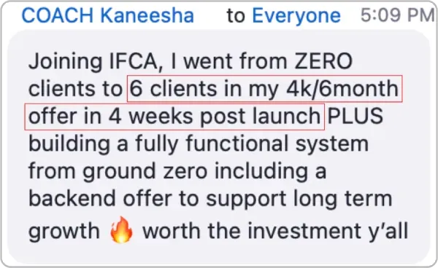Click the word PLUS after the highlight
The image size is (438, 268).
[x=356, y=116]
